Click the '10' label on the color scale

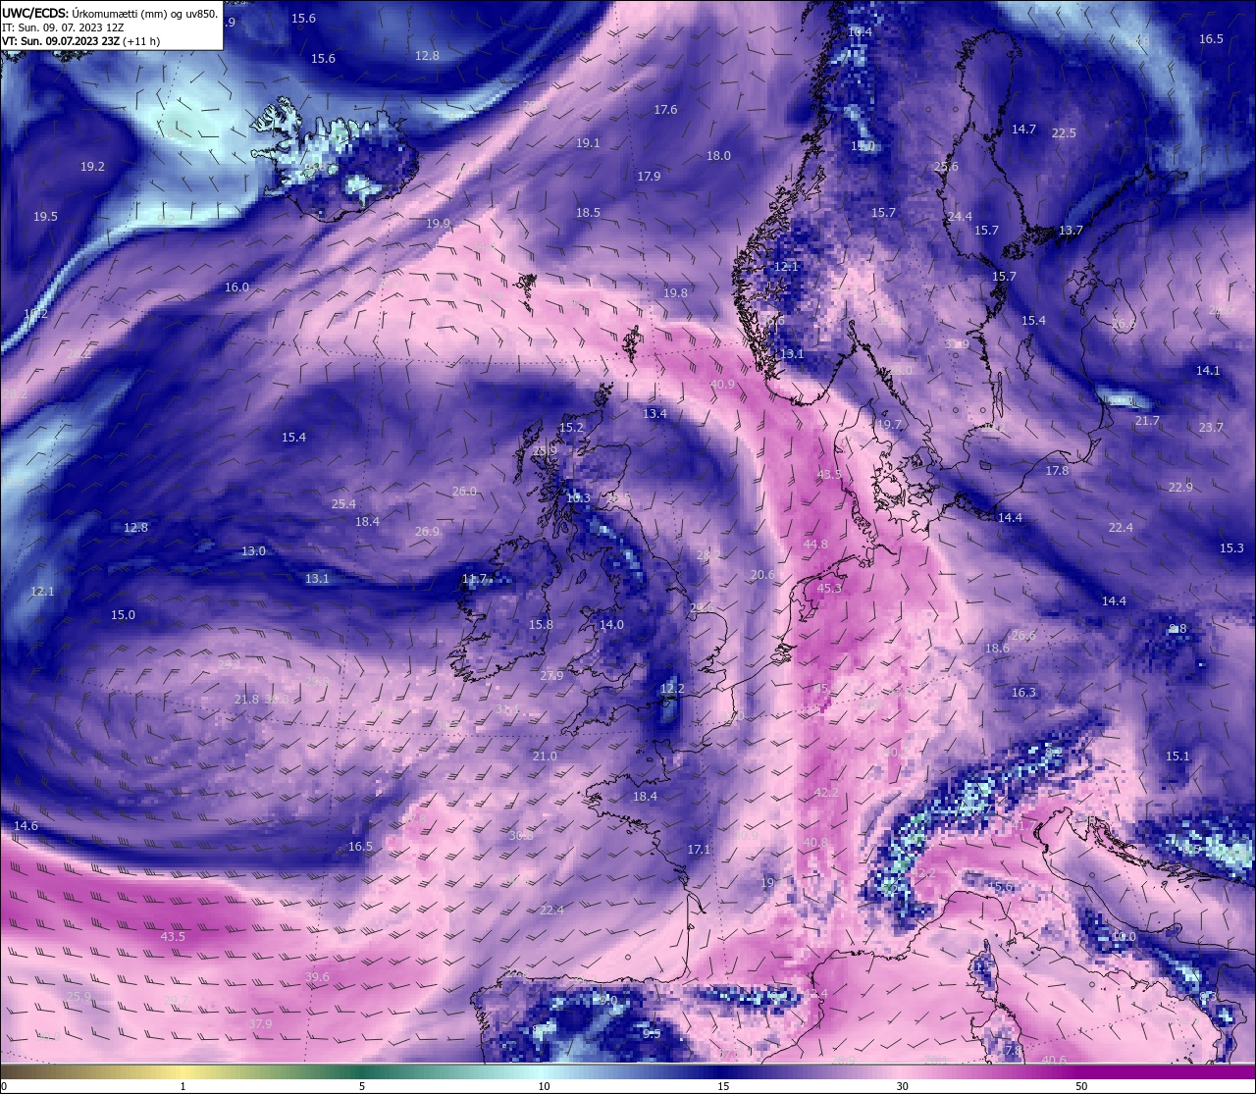[x=544, y=1086]
